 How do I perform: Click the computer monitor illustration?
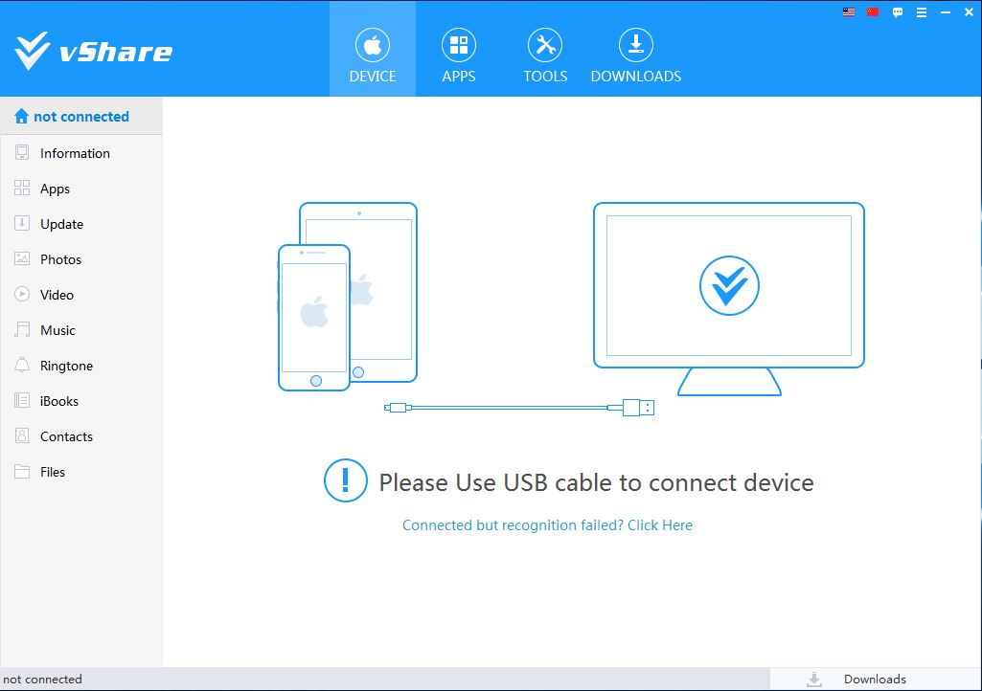point(729,300)
